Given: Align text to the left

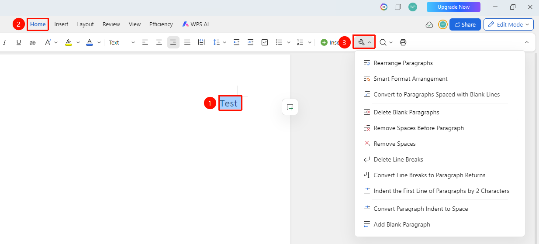Looking at the screenshot, I should click(145, 42).
